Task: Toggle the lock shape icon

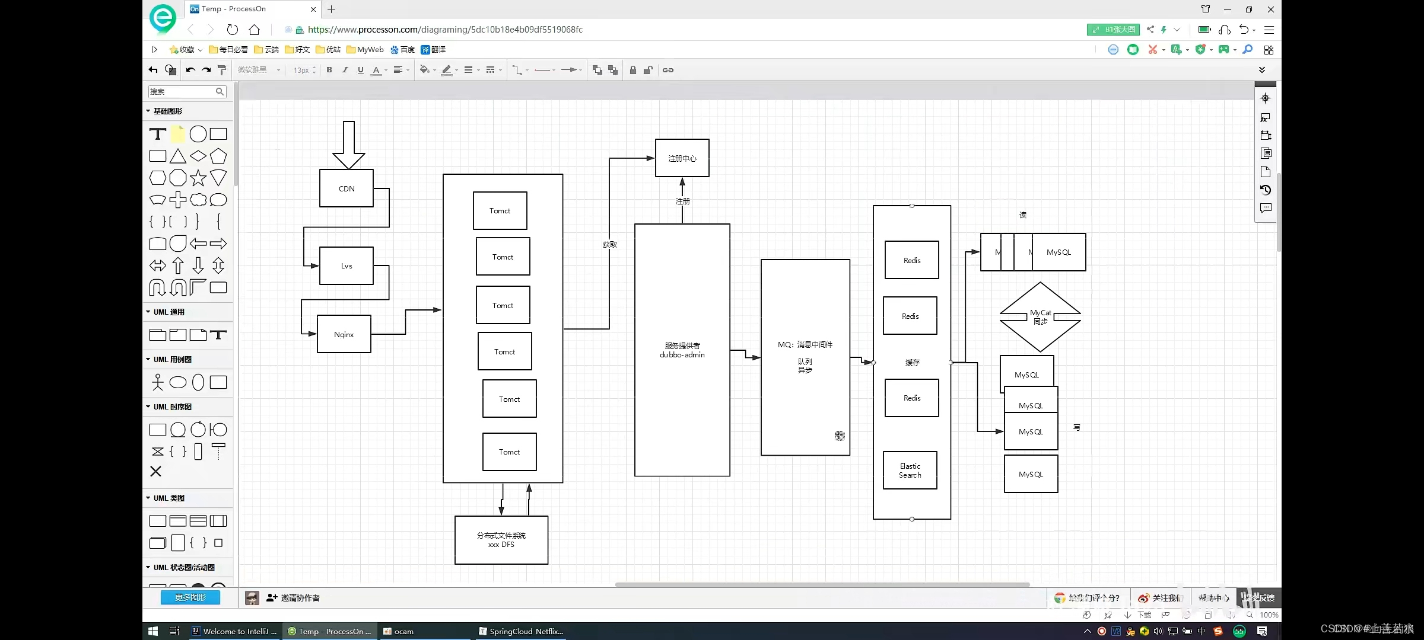Action: [633, 70]
